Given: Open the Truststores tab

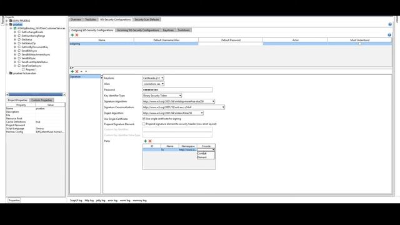Looking at the screenshot, I should click(184, 30).
